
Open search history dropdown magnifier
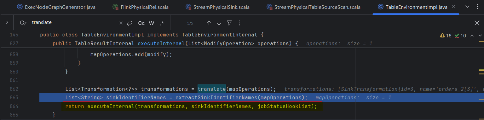click(23, 23)
